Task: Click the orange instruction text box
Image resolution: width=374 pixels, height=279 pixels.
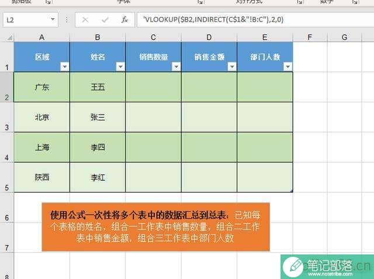Action: click(x=156, y=227)
